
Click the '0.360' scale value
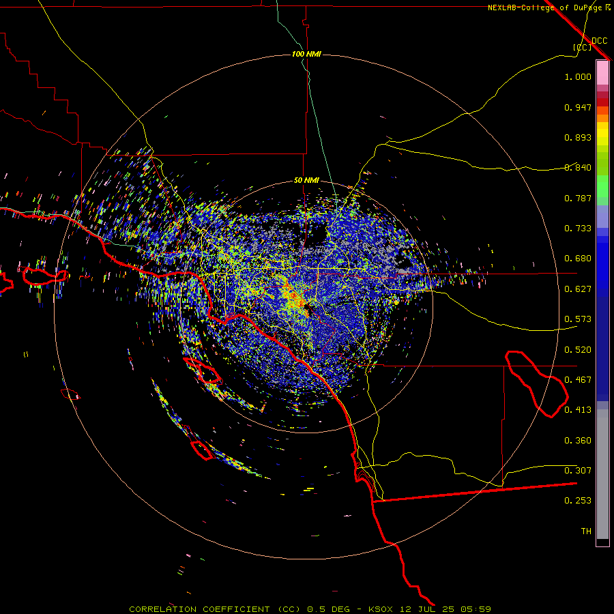click(578, 441)
